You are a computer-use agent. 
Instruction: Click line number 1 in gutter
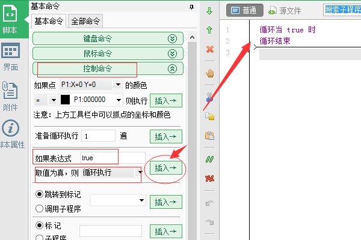[x=227, y=29]
